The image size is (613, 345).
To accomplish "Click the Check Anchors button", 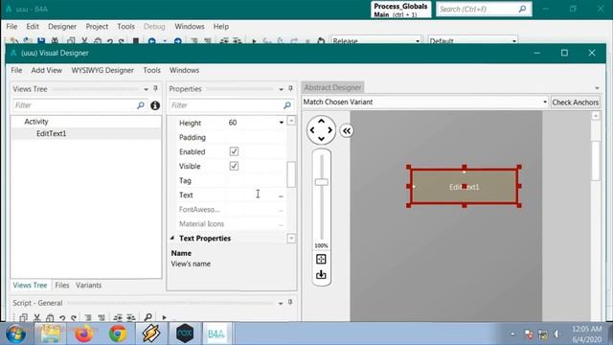I will 575,103.
